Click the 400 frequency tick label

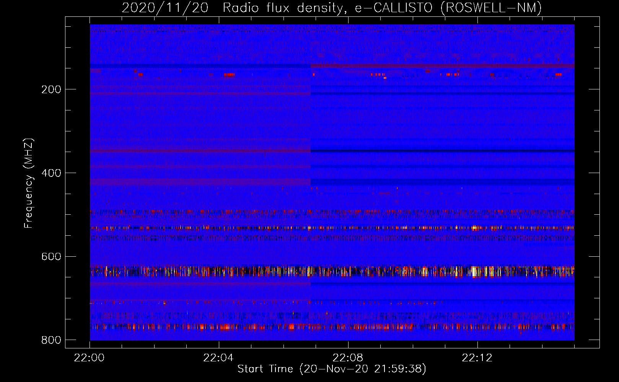[x=51, y=173]
